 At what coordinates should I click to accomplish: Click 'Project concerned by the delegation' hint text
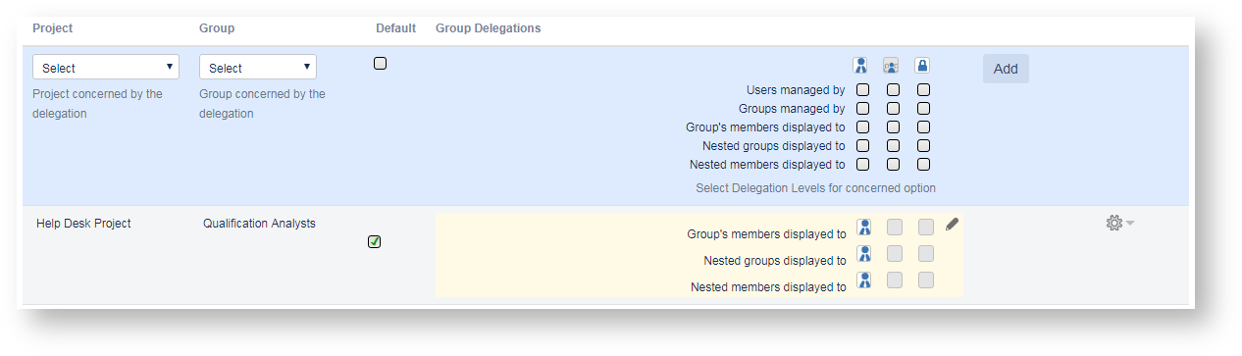coord(98,104)
